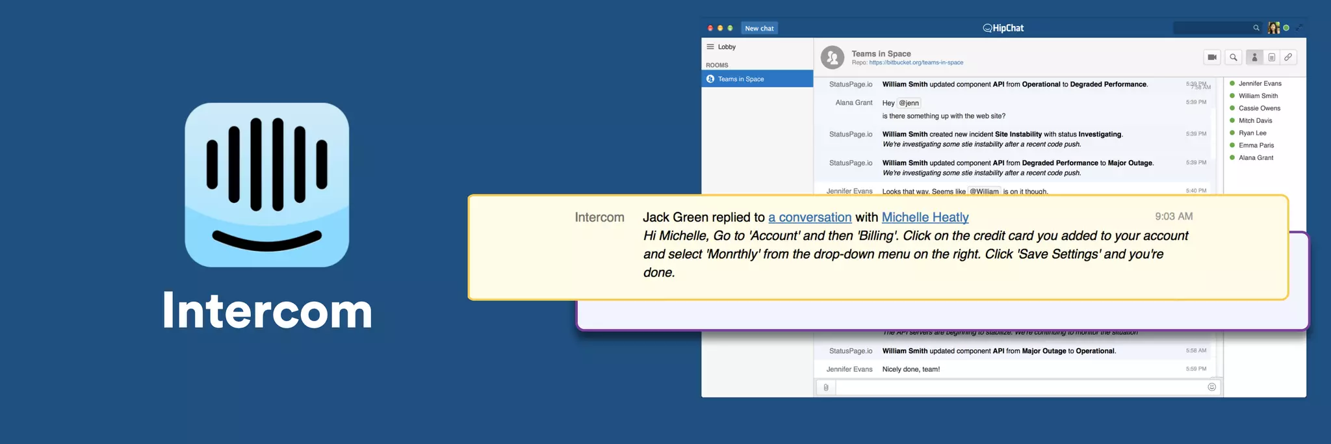This screenshot has width=1331, height=444.
Task: Click the search magnifier in title bar
Action: (x=1256, y=28)
